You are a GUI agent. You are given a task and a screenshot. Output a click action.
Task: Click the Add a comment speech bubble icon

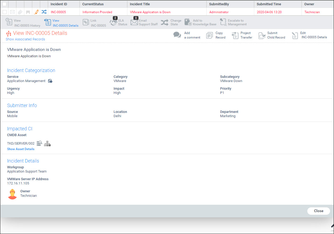coord(177,35)
